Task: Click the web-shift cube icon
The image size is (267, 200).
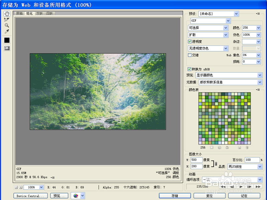Action: pos(219,147)
